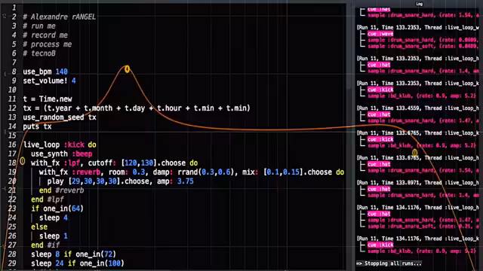Click the '# run me' comment line
483x271 pixels.
coord(39,26)
